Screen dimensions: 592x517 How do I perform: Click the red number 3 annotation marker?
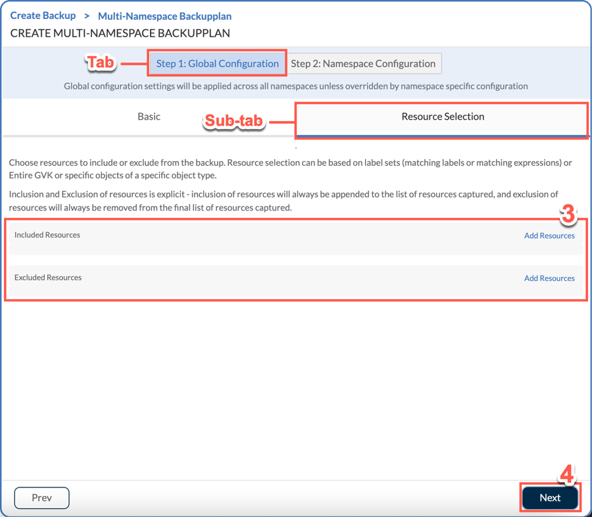click(x=568, y=214)
